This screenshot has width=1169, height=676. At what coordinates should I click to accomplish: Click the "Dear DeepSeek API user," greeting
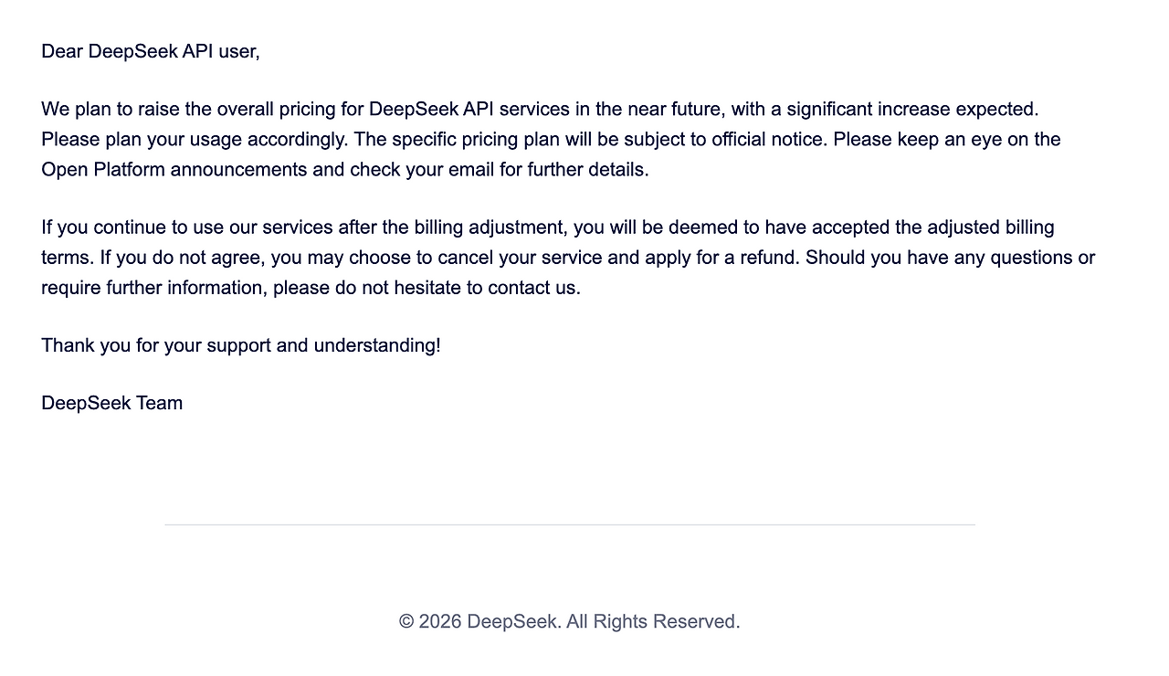151,51
